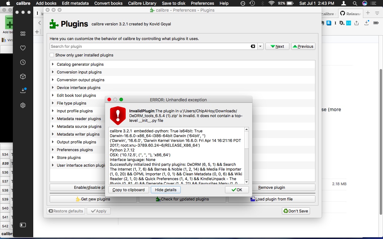This screenshot has width=383, height=239.
Task: Open the plugin search history dropdown
Action: (260, 46)
